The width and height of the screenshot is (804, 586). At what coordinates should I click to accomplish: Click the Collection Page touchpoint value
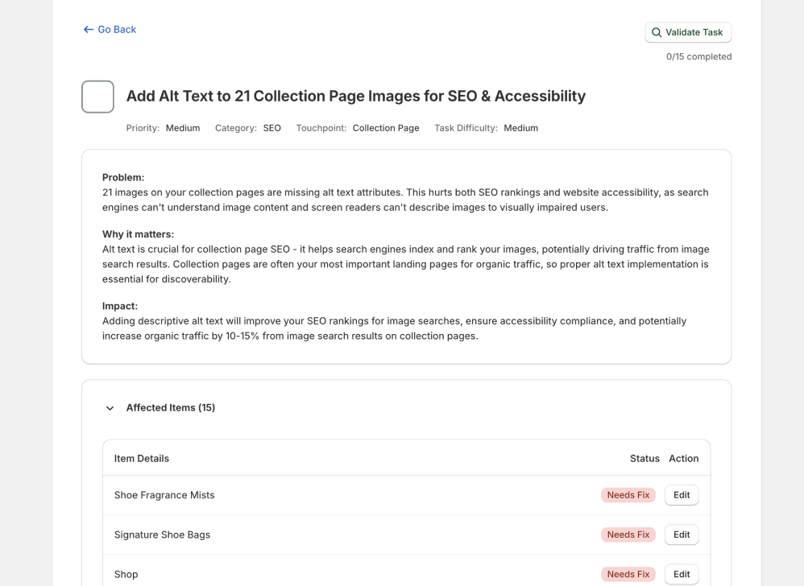tap(386, 128)
